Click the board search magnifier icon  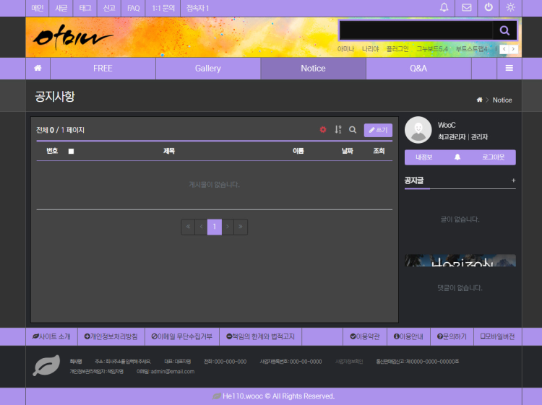coord(353,130)
